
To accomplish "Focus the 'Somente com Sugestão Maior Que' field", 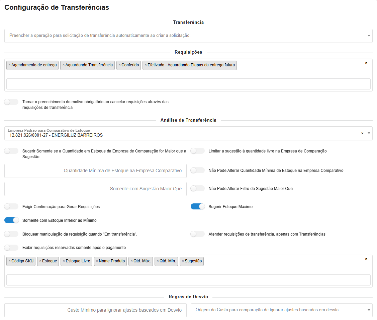I will tap(95, 189).
